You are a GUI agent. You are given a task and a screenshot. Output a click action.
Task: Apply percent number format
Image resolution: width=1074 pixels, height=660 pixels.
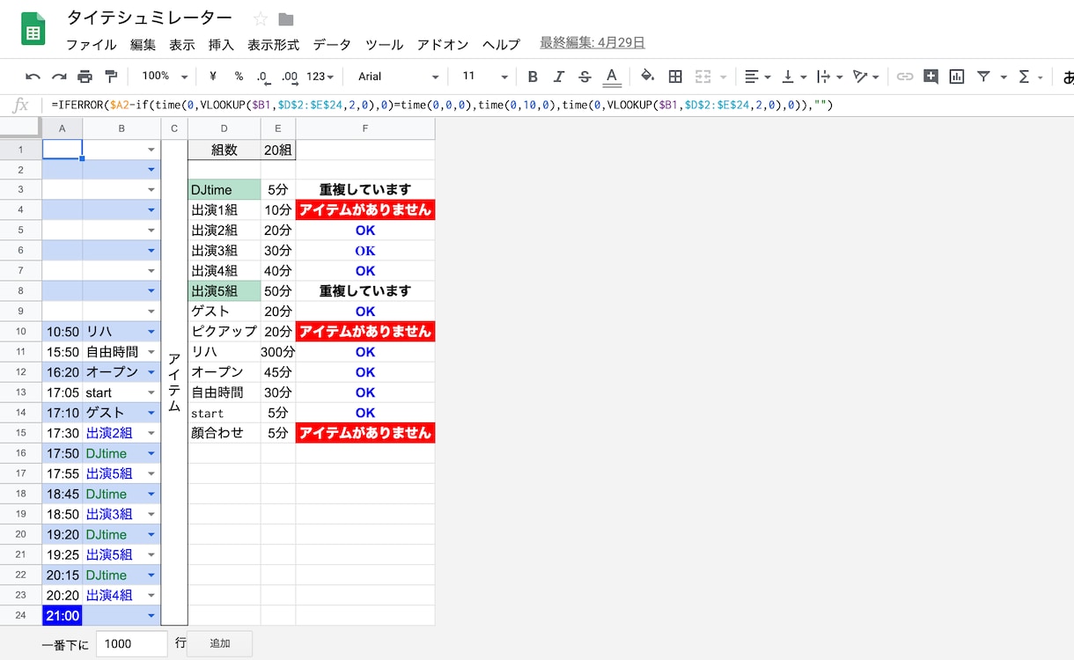(239, 77)
